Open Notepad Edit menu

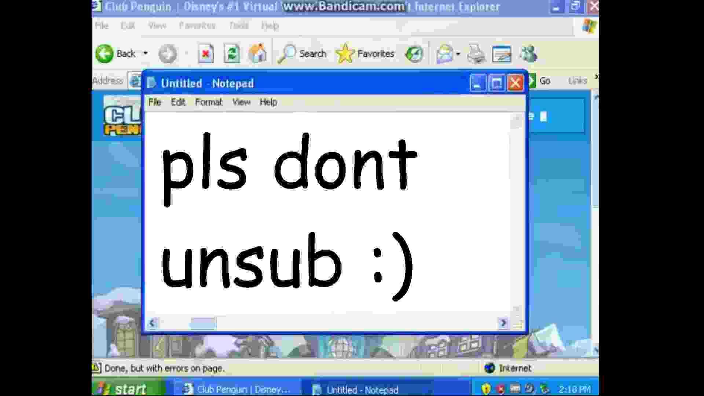[x=178, y=102]
